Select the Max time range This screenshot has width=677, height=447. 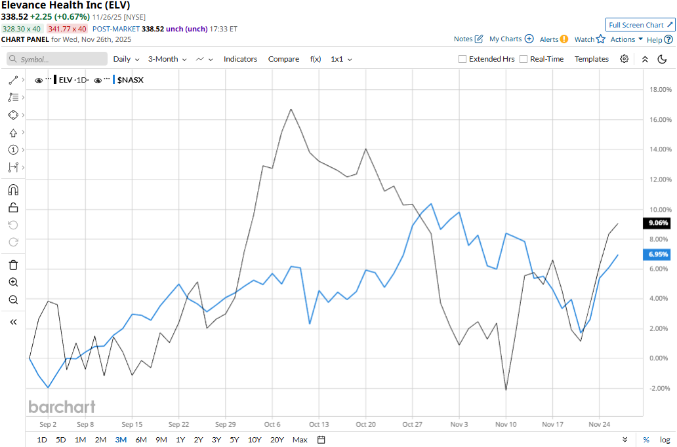pos(300,440)
